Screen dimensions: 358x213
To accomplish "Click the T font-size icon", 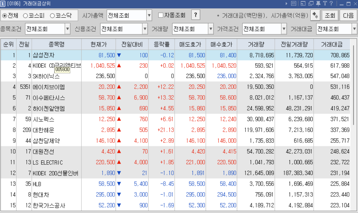I will coord(325,4).
